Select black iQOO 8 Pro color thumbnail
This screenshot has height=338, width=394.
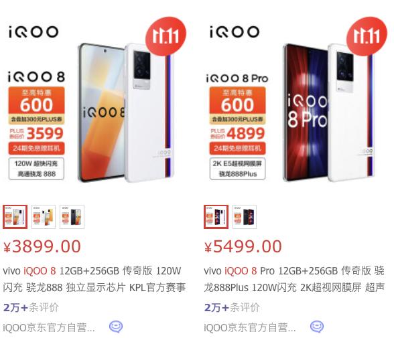(245, 217)
